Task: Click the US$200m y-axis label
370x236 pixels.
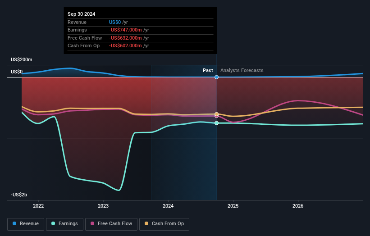Action: [22, 59]
